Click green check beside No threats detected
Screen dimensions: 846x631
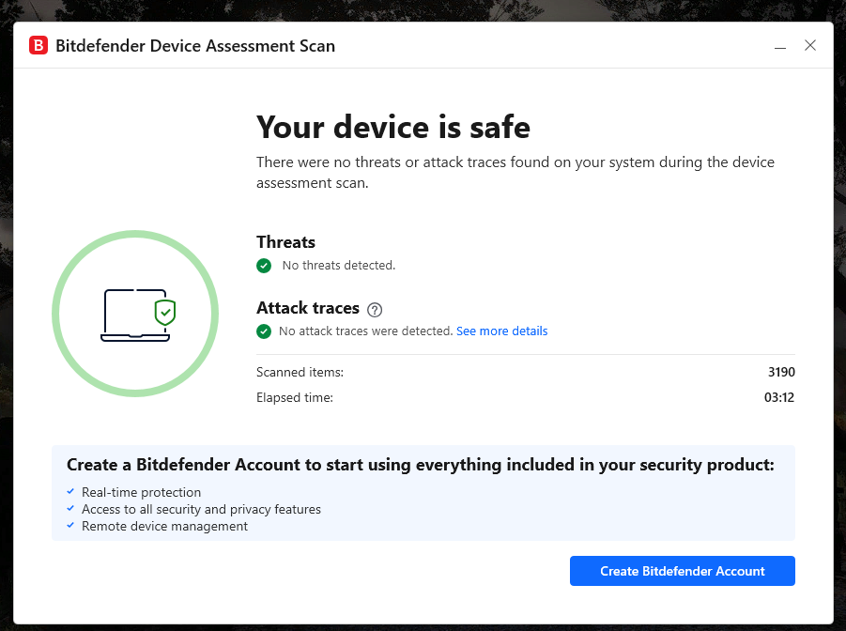click(264, 266)
